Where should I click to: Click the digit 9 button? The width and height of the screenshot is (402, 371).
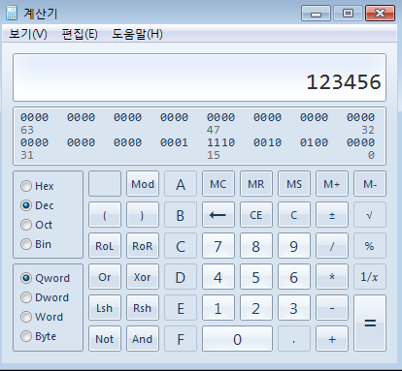tap(294, 246)
